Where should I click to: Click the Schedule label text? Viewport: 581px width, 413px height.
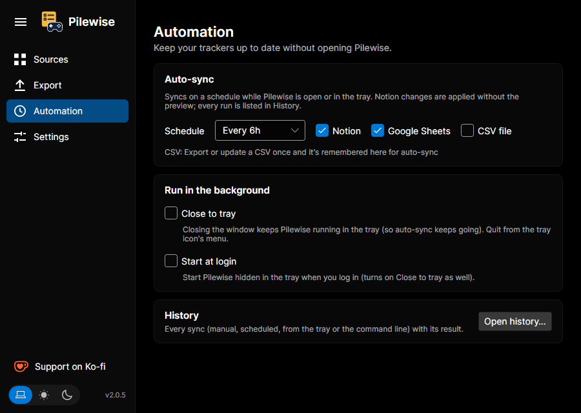pos(185,131)
